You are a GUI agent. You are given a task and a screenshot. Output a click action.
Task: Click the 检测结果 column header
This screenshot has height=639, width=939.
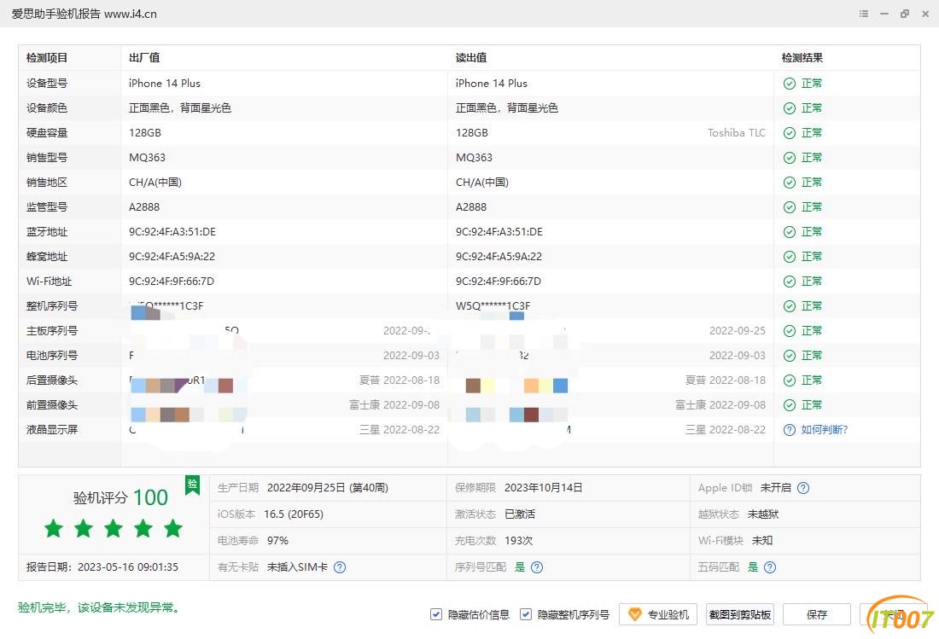pyautogui.click(x=802, y=58)
